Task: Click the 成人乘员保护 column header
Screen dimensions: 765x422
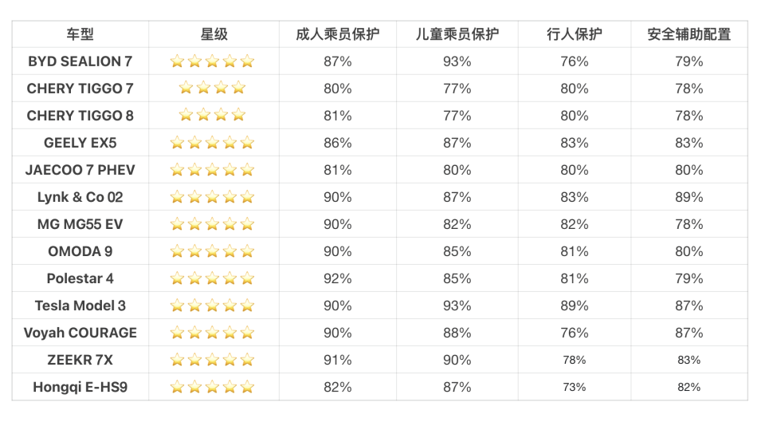Action: coord(337,34)
